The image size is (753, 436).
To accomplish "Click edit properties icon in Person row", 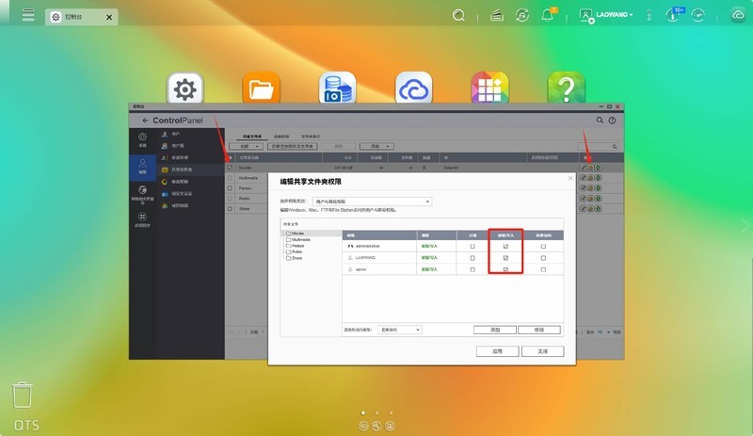I will click(x=583, y=188).
